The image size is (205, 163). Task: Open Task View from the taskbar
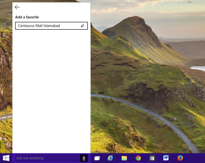point(97,158)
